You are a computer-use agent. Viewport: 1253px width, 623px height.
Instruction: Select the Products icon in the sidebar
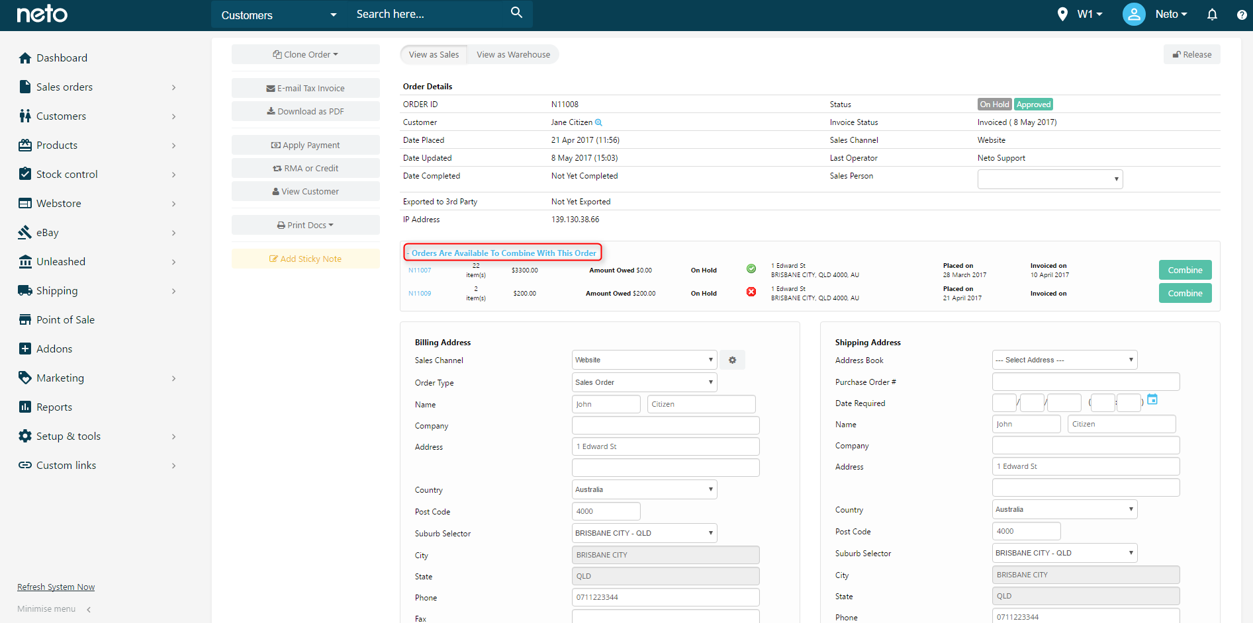pyautogui.click(x=24, y=145)
